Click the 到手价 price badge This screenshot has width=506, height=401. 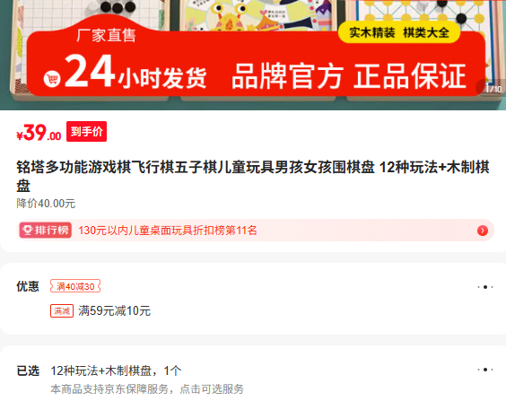pos(86,131)
